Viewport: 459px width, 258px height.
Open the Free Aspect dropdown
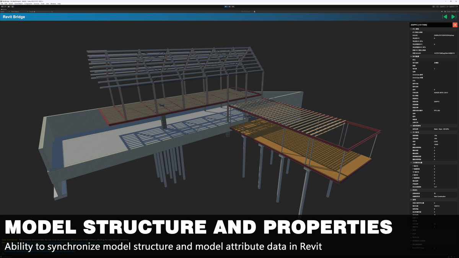pos(19,11)
